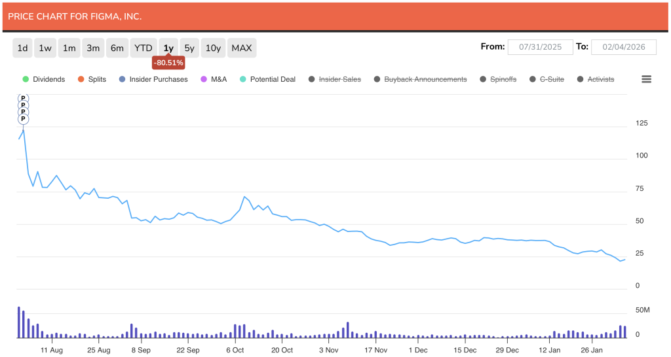Enable Spinoffs legend series
Screen dimensions: 671x357
[x=498, y=79]
